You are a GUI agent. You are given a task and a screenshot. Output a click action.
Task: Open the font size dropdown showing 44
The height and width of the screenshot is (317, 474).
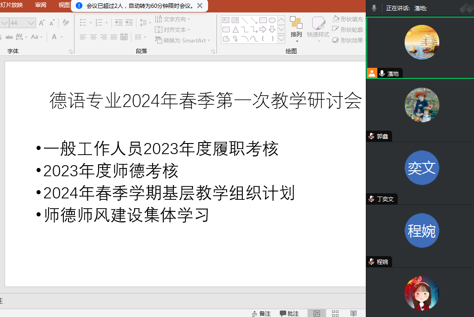click(x=31, y=23)
